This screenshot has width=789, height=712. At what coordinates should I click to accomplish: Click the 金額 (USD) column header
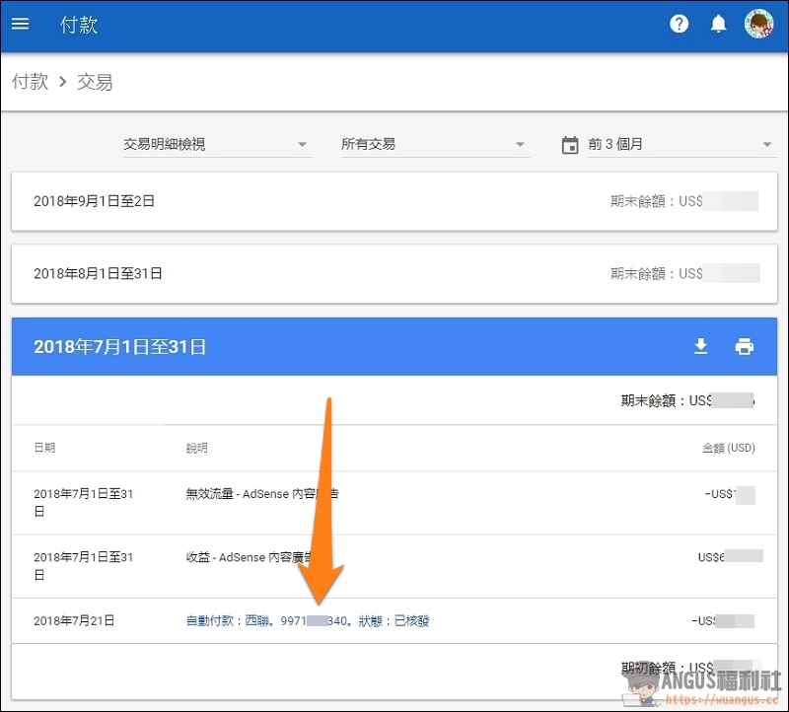[x=728, y=448]
